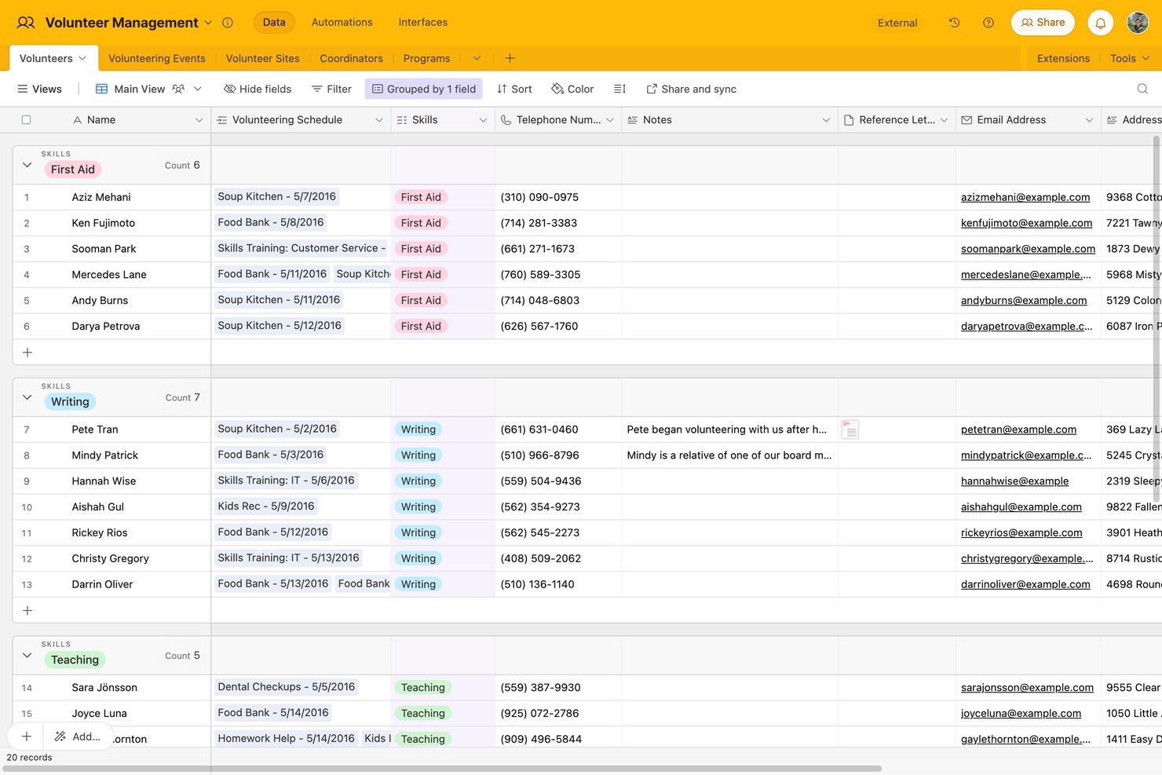Click the horizontal scrollbar at bottom
The width and height of the screenshot is (1162, 775).
coord(442,769)
